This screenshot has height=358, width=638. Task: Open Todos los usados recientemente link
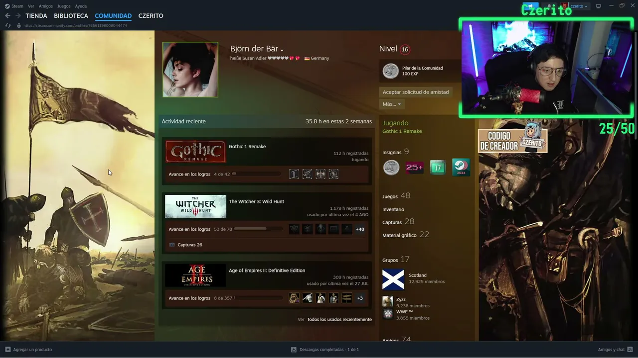coord(339,319)
